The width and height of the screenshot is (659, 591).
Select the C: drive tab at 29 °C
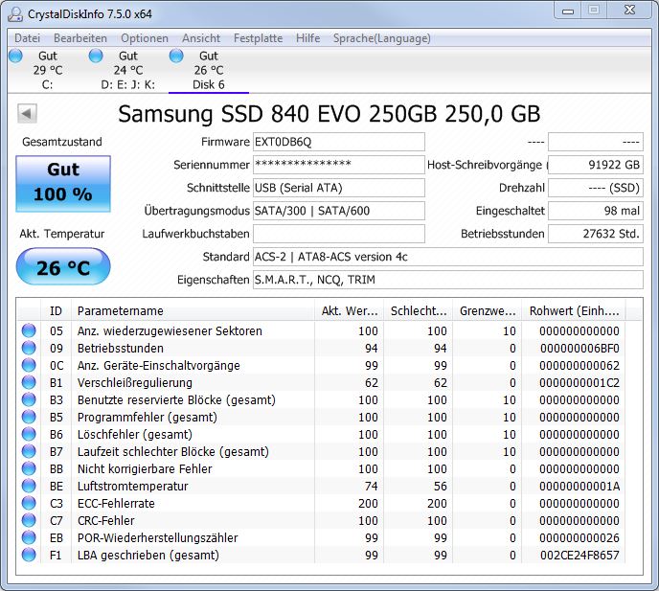pos(48,70)
